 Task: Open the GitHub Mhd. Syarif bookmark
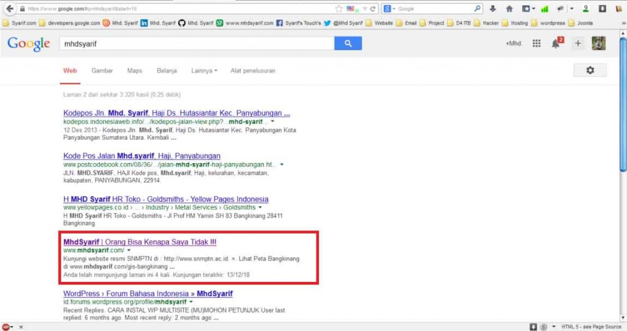195,23
